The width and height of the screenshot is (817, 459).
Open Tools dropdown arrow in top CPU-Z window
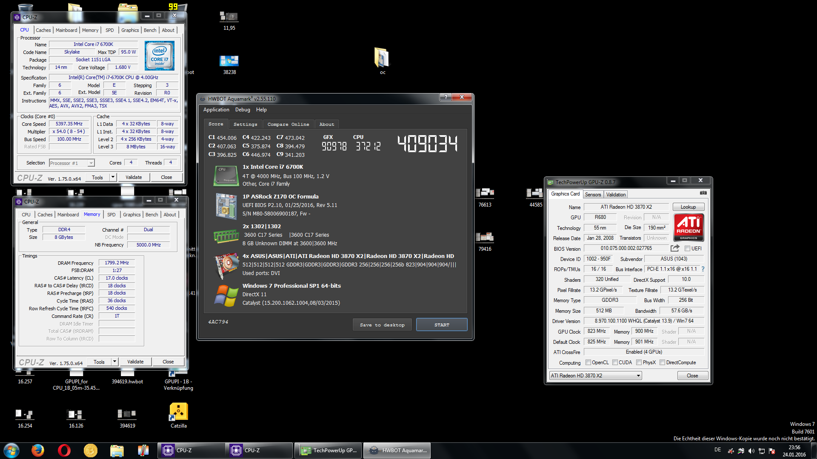(x=113, y=177)
